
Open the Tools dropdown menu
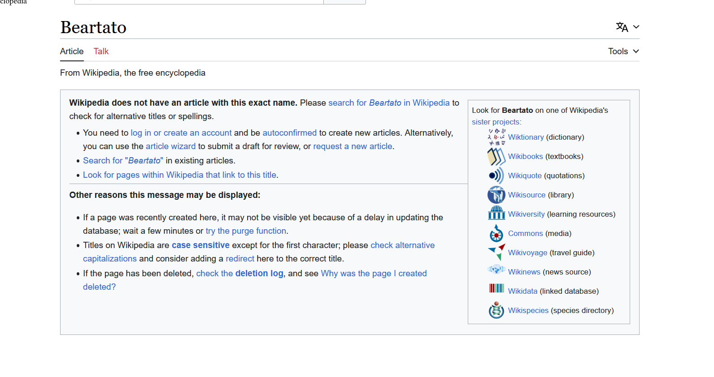(623, 51)
